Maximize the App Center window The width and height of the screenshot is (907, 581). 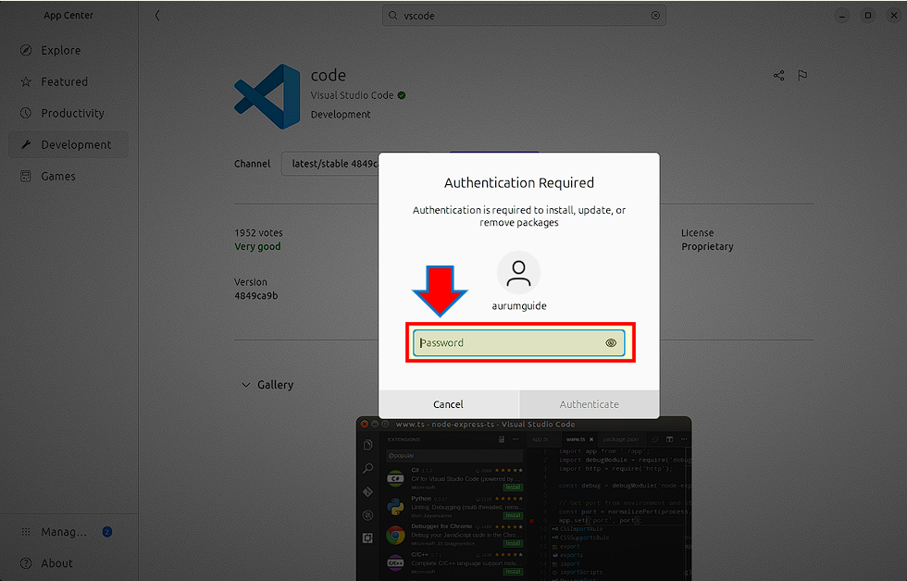tap(868, 16)
